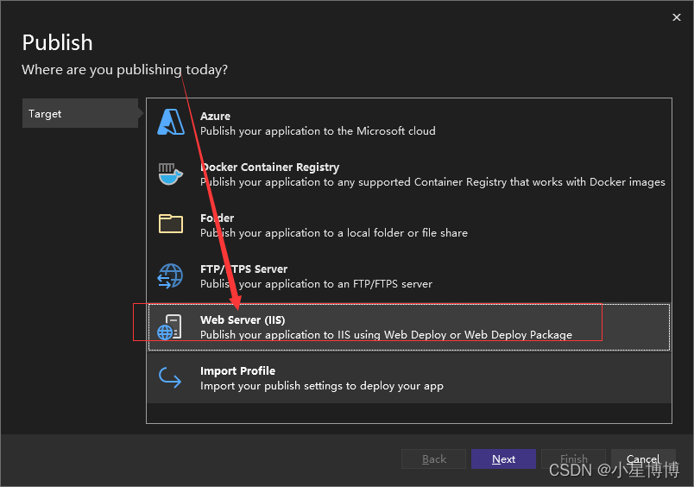The height and width of the screenshot is (487, 694).
Task: Open the Target step tab
Action: click(80, 113)
